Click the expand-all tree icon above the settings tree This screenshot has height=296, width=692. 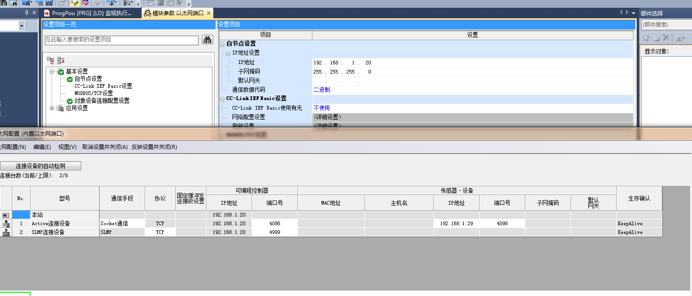(51, 60)
